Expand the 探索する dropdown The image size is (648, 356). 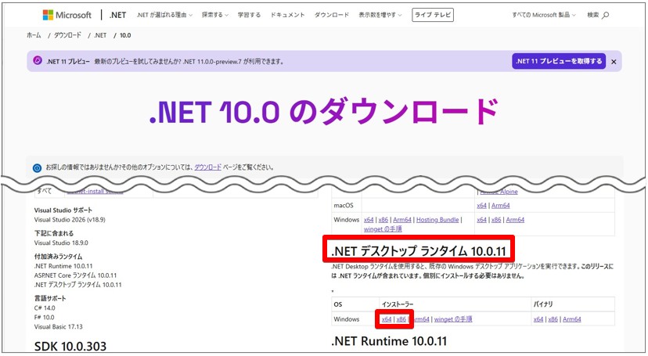(215, 15)
